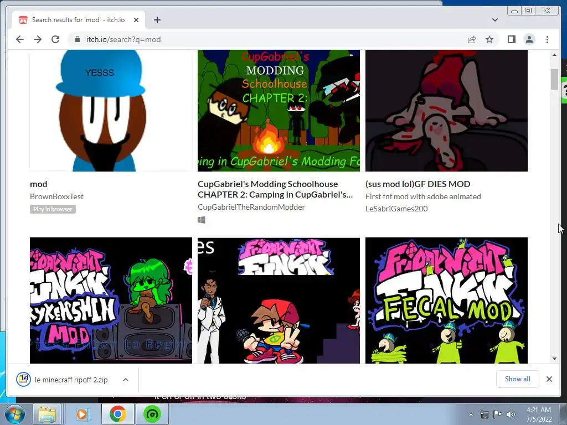Open downloaded 'le minecraff ripoff 2.zip'
The width and height of the screenshot is (567, 425).
63,380
